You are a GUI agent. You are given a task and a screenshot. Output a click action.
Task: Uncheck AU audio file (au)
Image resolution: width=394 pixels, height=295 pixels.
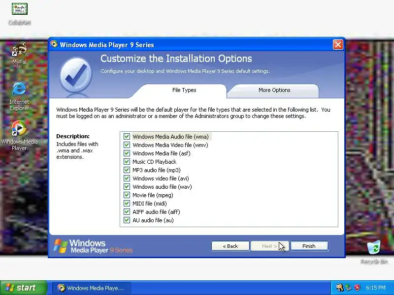pos(127,220)
